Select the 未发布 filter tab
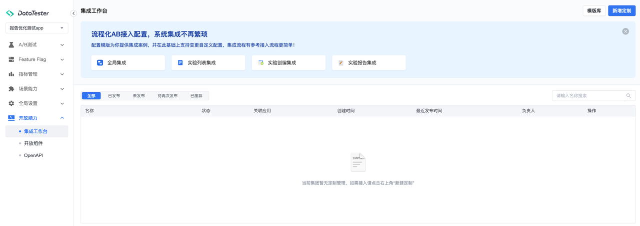Viewport: 640px width, 226px height. (x=138, y=96)
